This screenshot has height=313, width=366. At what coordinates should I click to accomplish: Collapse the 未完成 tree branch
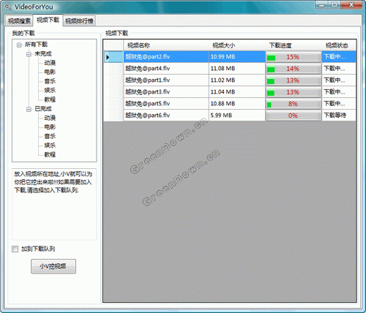tap(29, 54)
